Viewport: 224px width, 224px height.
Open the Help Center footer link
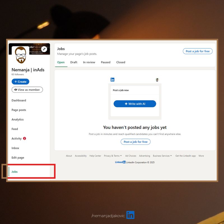coord(95,156)
